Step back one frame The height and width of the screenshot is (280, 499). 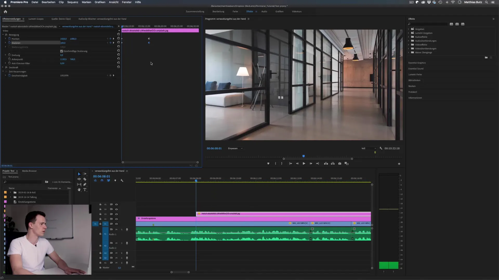coord(297,164)
